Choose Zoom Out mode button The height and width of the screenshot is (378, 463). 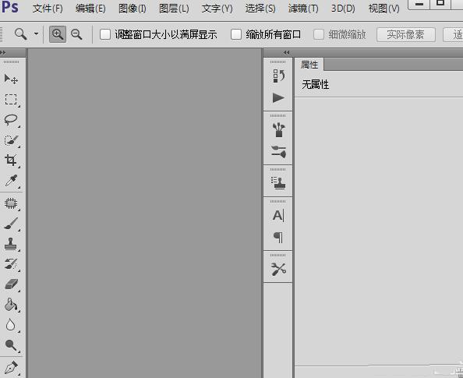point(76,34)
